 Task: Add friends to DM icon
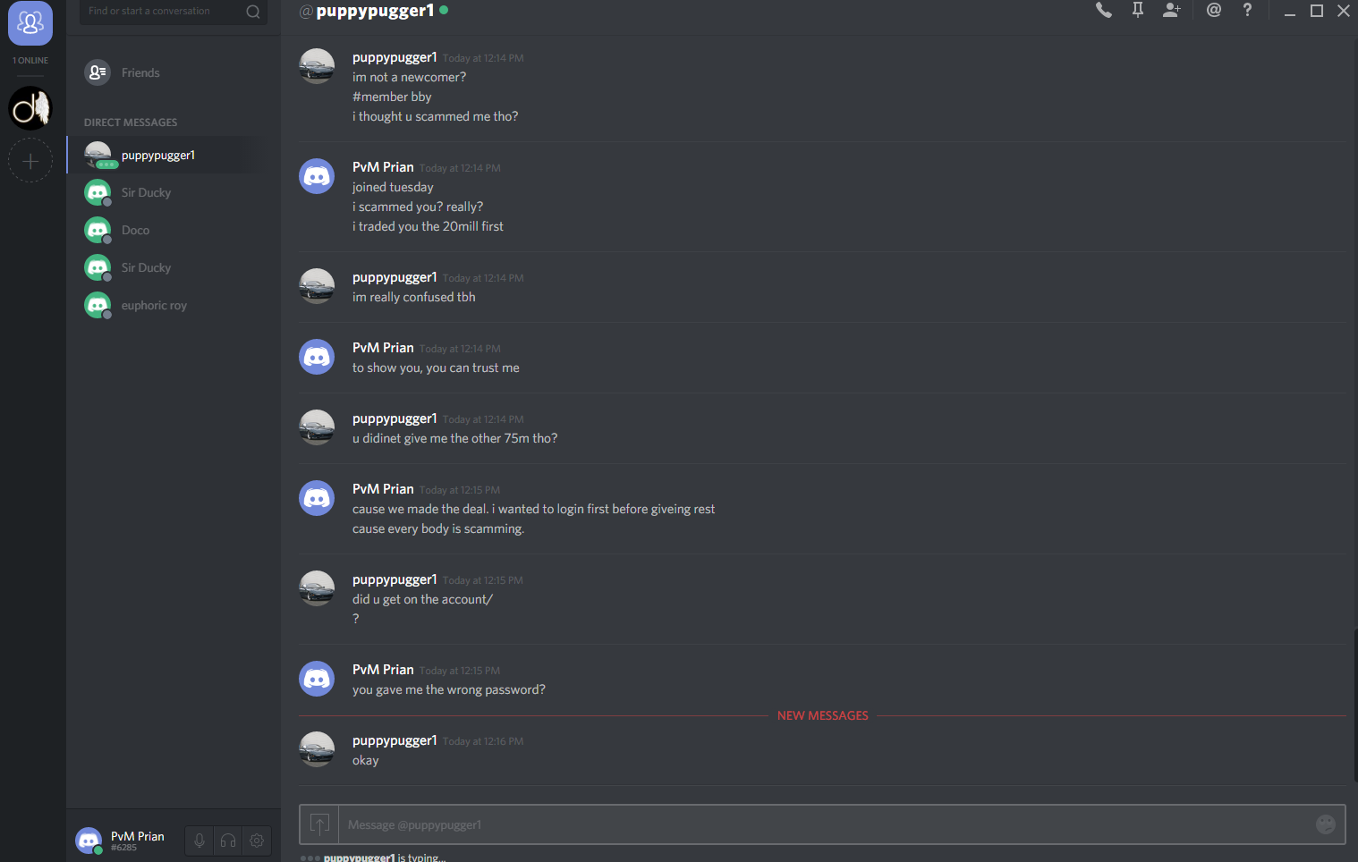[1171, 11]
